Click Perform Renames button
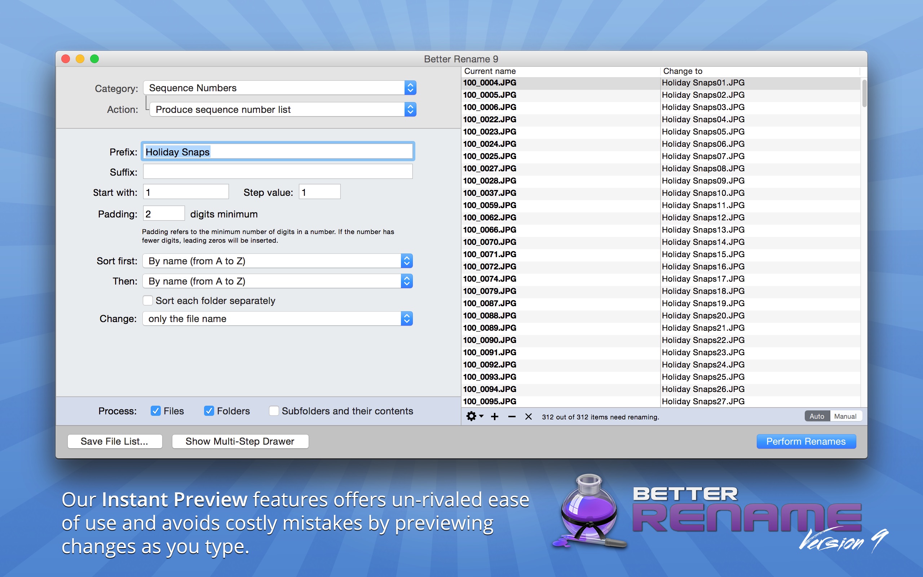Viewport: 923px width, 577px height. click(806, 441)
